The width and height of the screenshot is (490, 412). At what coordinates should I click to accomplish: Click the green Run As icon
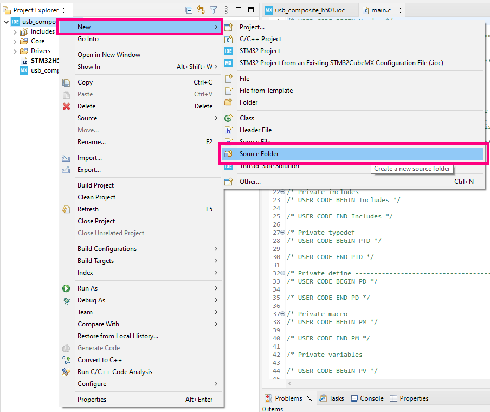66,288
